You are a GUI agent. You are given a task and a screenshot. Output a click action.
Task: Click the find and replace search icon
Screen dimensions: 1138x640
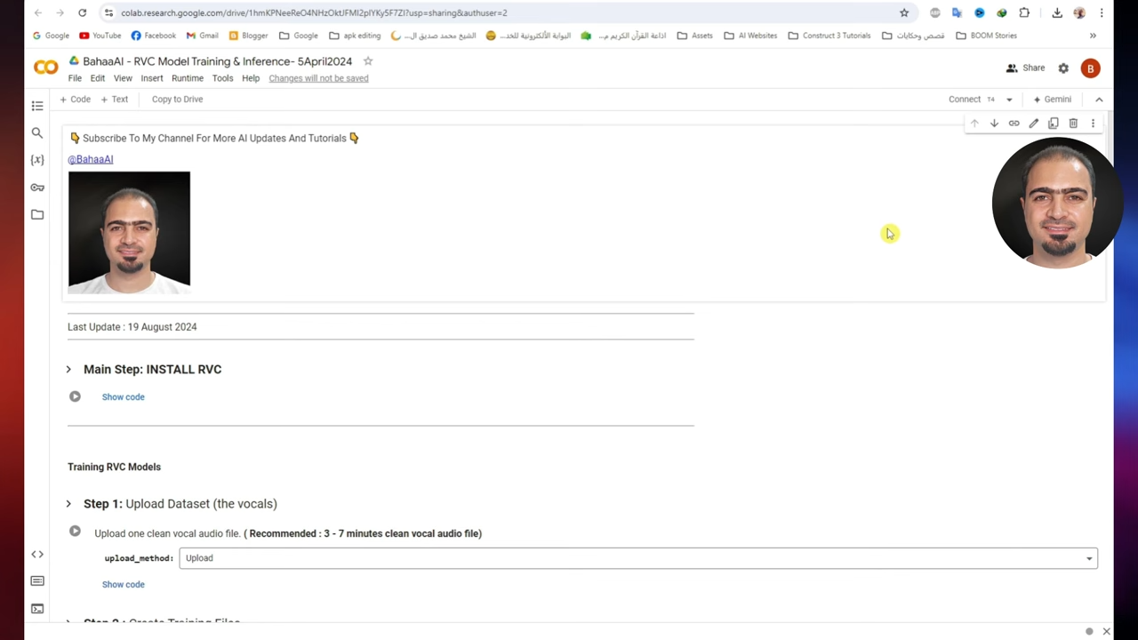click(37, 132)
